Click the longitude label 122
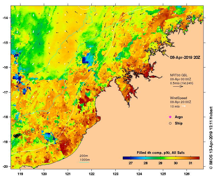The width and height of the screenshot is (215, 178). [x=92, y=174]
